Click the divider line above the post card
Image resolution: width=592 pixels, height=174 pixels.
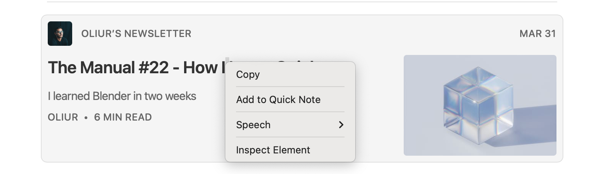point(302,2)
